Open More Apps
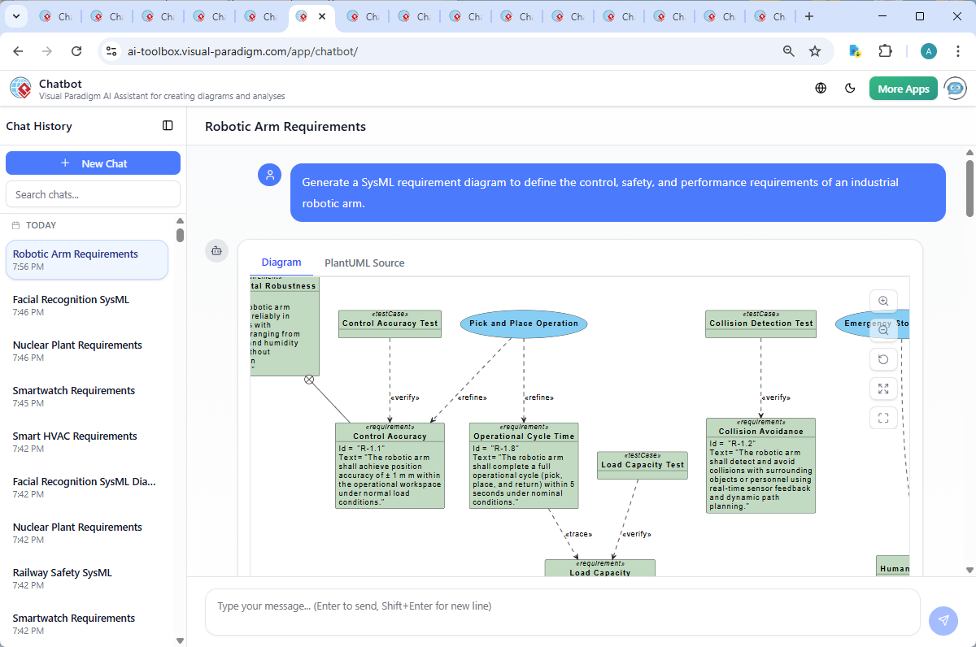976x647 pixels. (903, 89)
